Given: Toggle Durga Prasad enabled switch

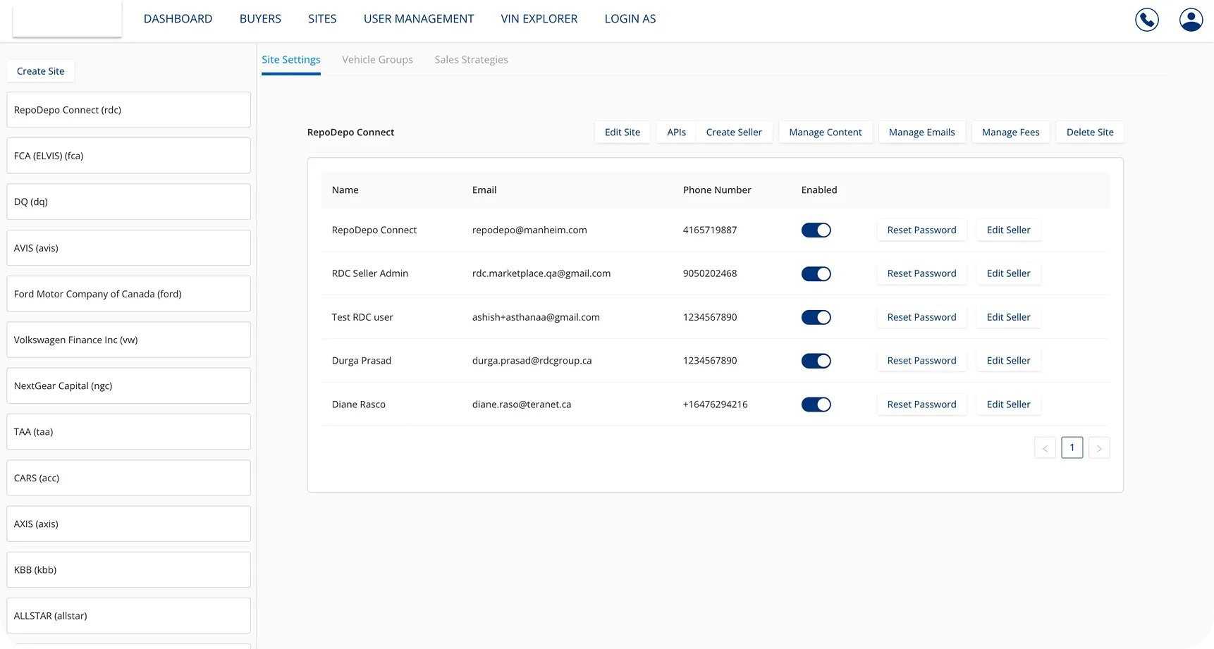Looking at the screenshot, I should [x=816, y=361].
